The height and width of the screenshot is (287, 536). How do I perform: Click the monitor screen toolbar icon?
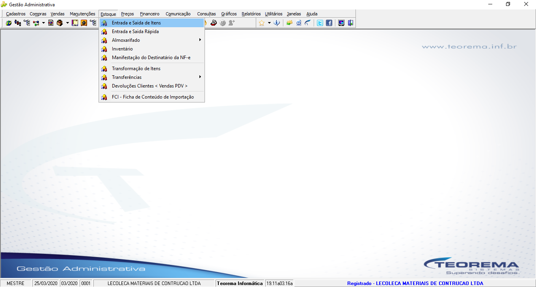[x=341, y=23]
